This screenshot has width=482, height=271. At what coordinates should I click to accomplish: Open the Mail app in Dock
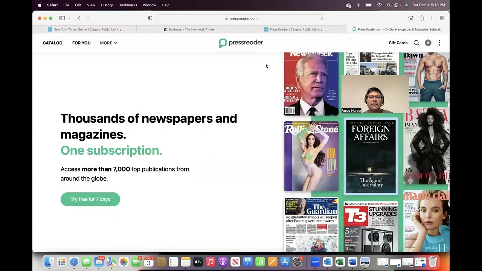[x=99, y=262]
